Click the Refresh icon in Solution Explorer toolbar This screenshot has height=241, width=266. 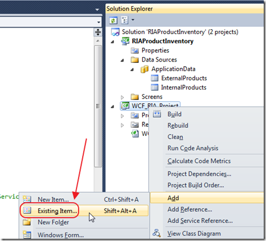click(x=113, y=20)
